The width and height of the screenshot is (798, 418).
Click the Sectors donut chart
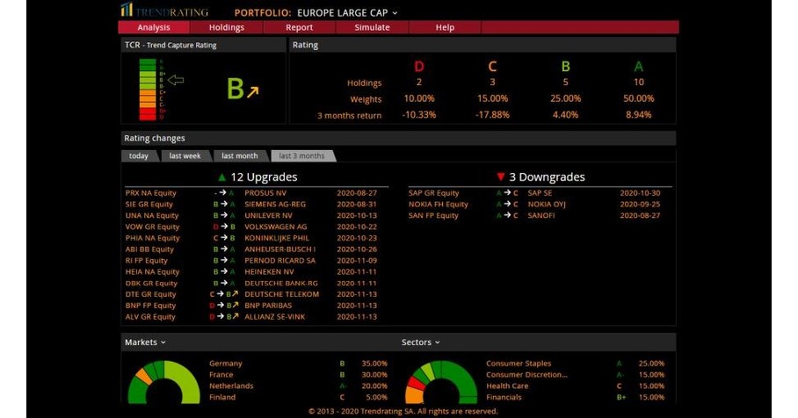pos(441,382)
